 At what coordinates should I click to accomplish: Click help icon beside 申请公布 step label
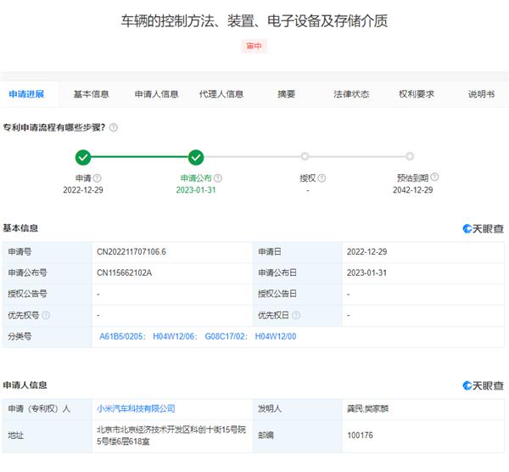pos(218,178)
